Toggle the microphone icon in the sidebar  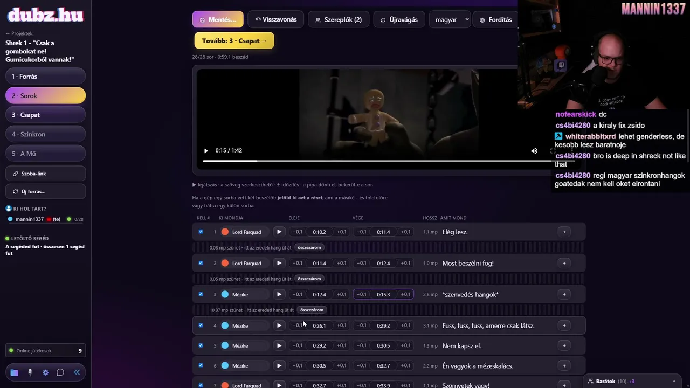(30, 372)
